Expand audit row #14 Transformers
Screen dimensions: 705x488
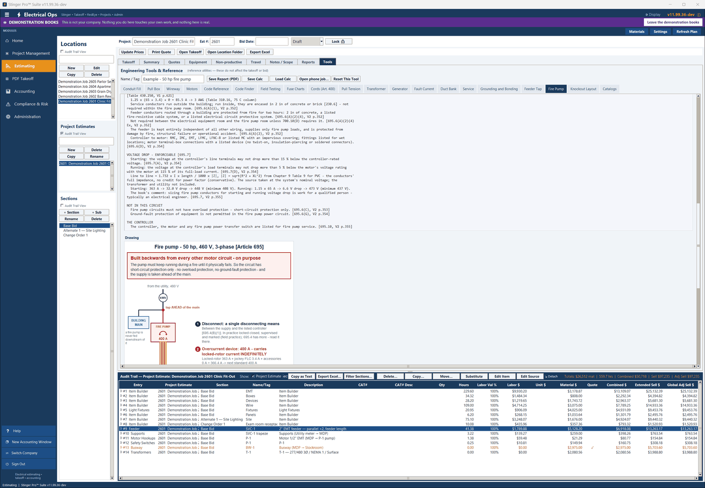coord(121,452)
